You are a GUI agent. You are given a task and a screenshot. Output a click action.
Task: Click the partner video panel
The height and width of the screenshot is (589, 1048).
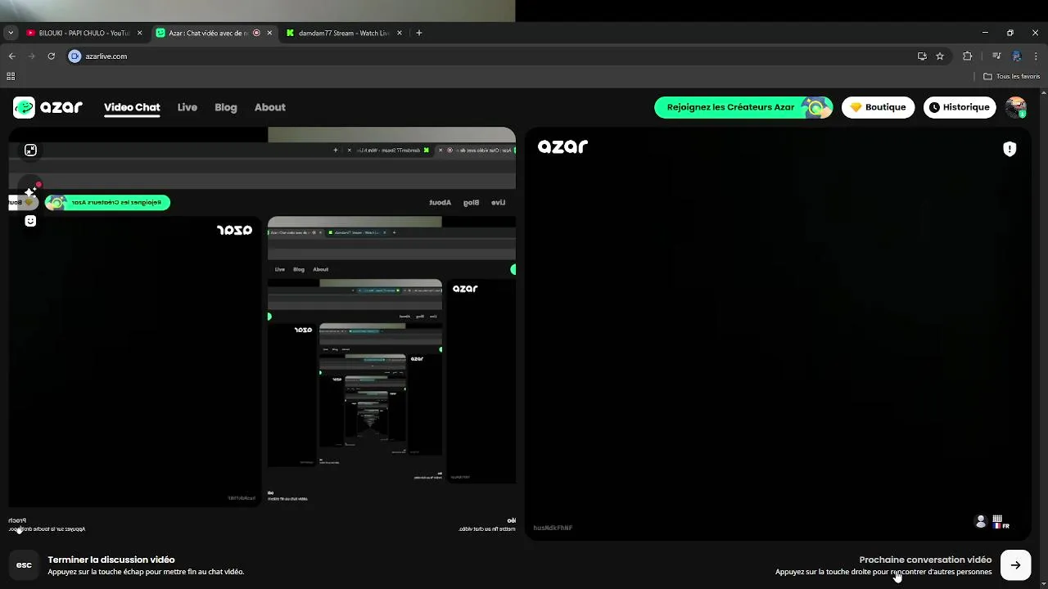778,334
